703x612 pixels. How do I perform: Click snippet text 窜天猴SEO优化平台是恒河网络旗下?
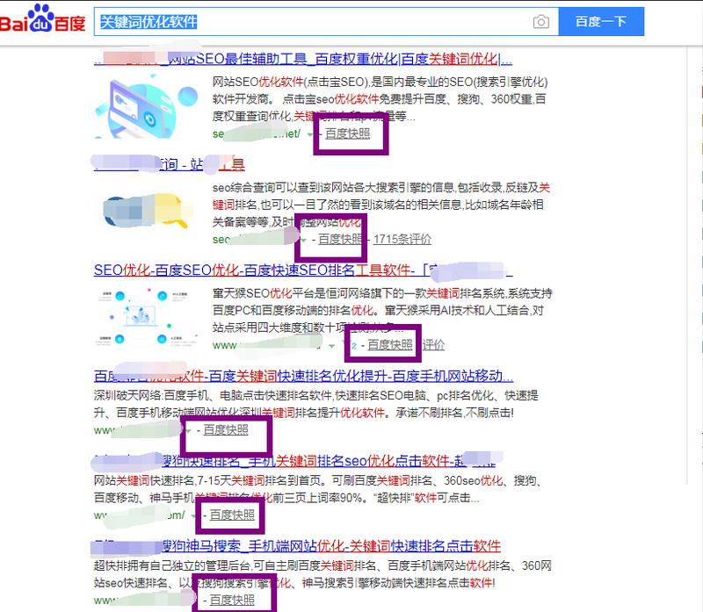[382, 311]
